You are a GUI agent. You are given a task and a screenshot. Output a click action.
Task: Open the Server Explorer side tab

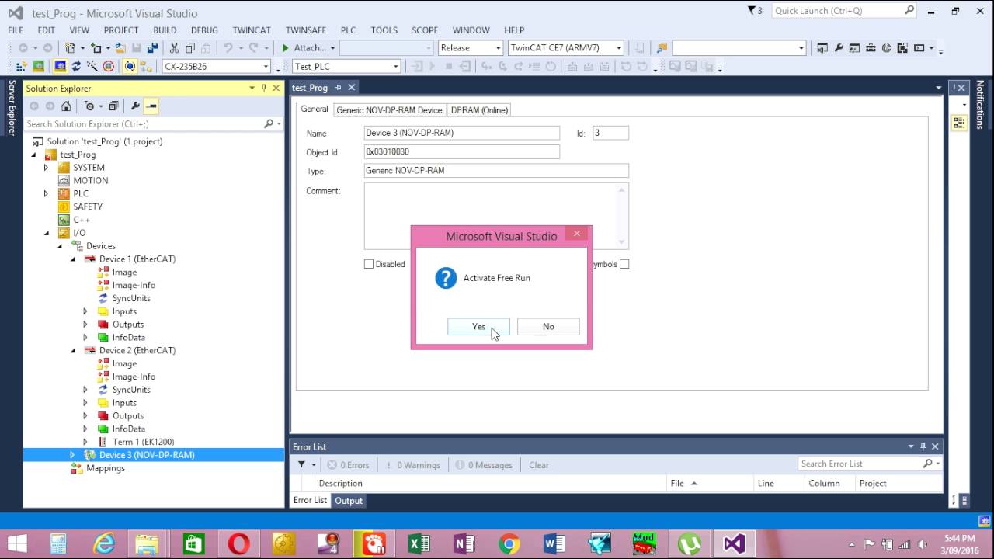click(x=12, y=107)
